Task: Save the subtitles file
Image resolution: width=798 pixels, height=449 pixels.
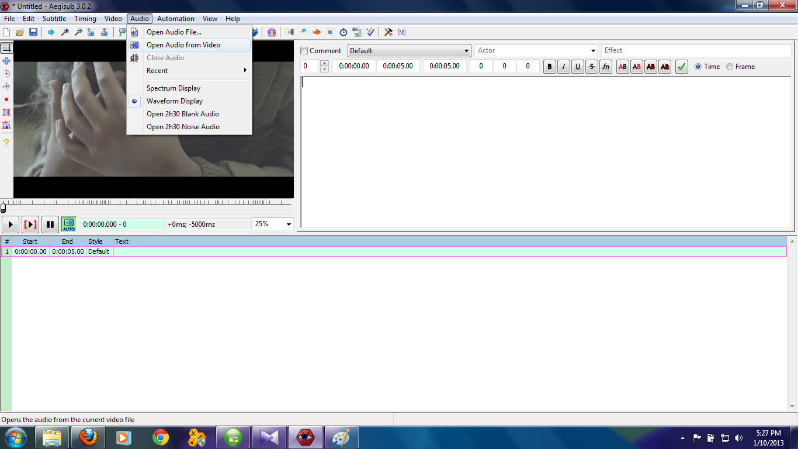Action: click(33, 32)
